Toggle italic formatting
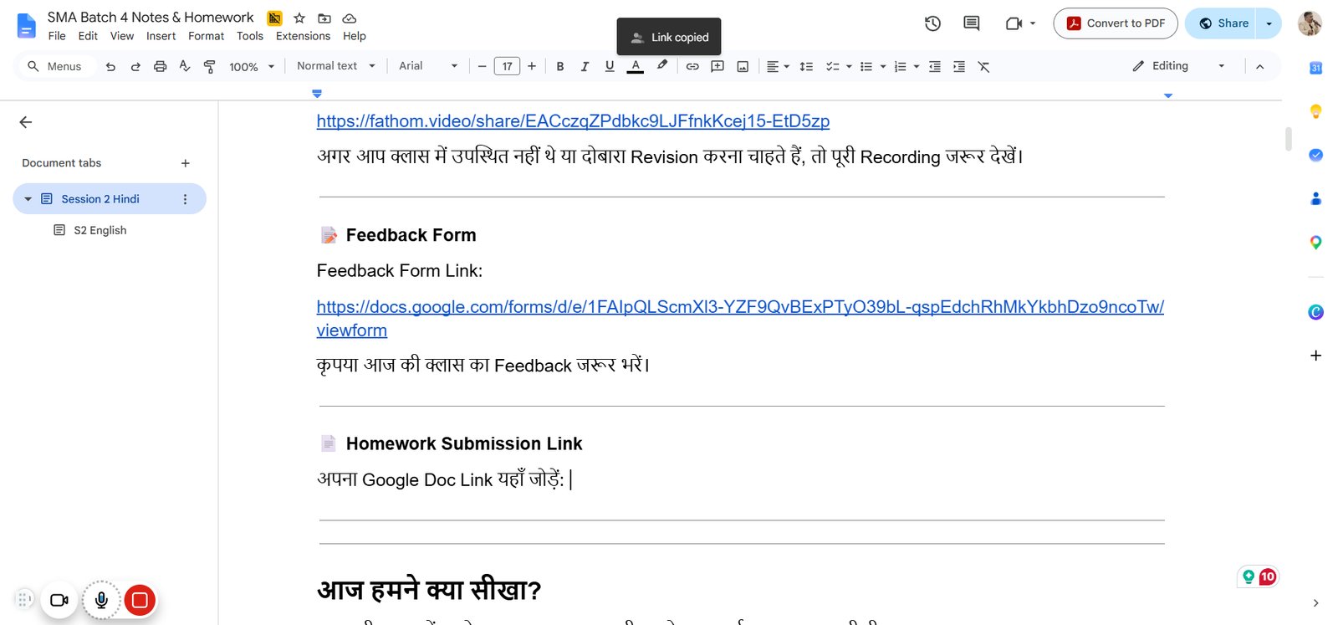This screenshot has width=1338, height=625. 585,66
